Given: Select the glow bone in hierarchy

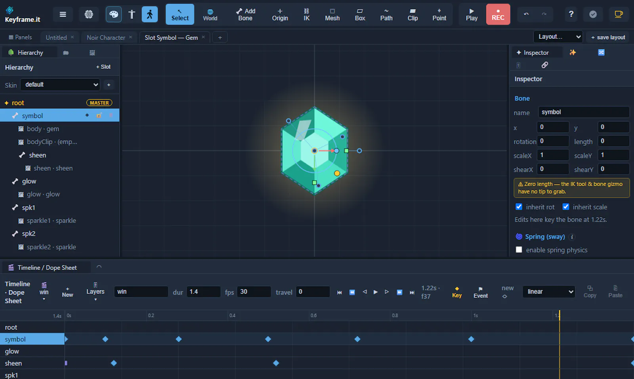Looking at the screenshot, I should click(x=59, y=181).
